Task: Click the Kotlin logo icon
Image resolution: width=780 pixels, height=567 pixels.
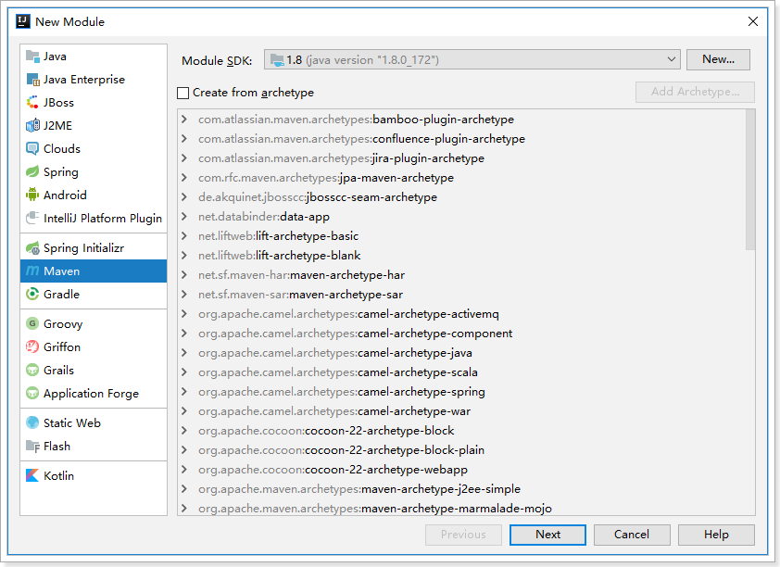Action: click(x=32, y=475)
